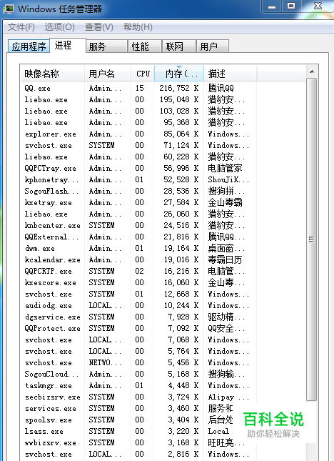Select the kxescore.exe process
This screenshot has width=334, height=461.
(x=139, y=282)
